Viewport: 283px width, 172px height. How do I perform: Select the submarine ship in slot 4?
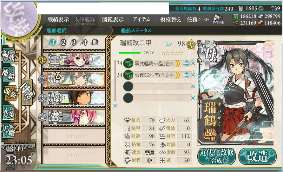[x=76, y=117]
